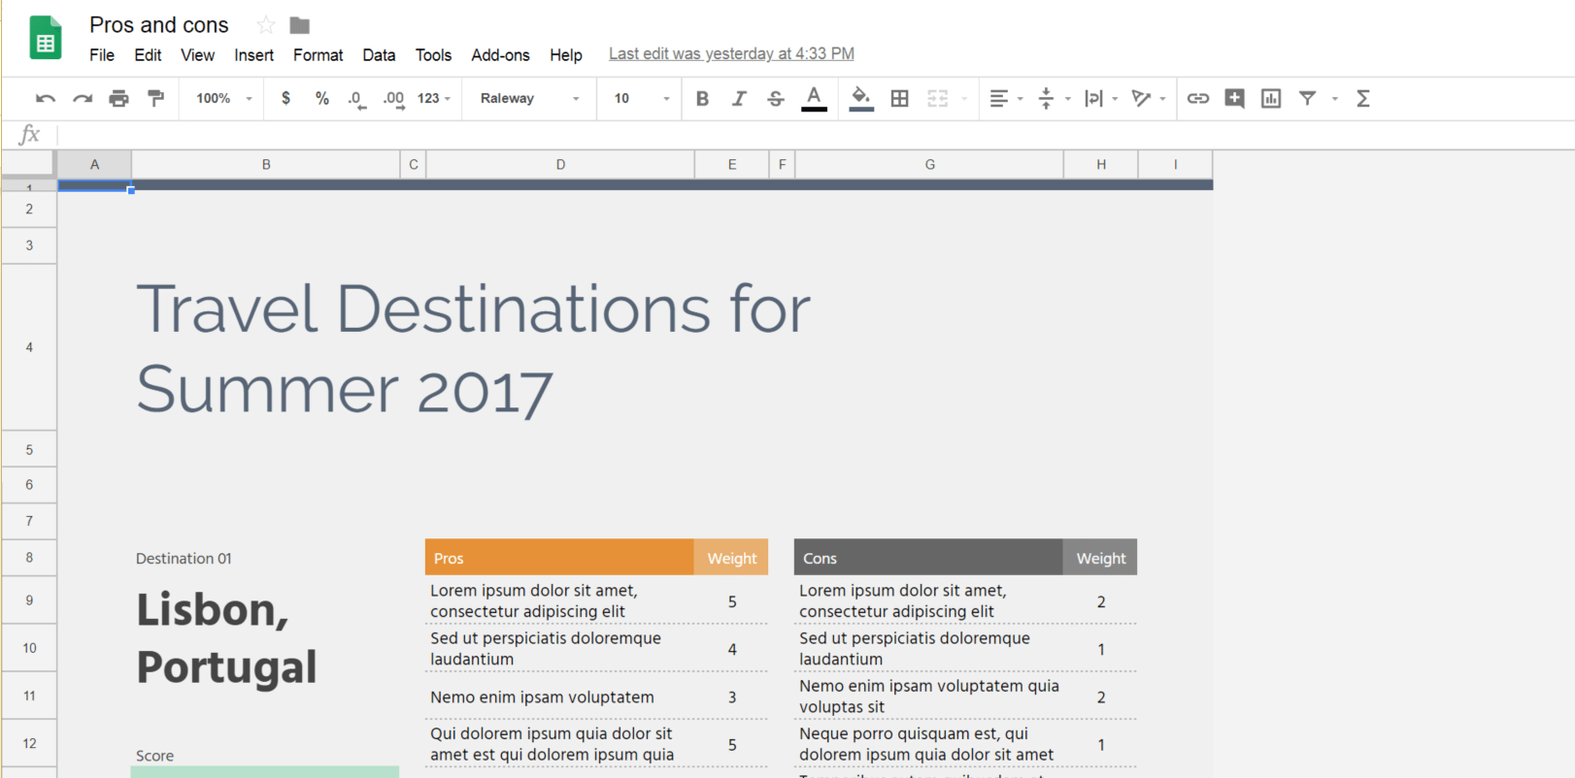1575x778 pixels.
Task: Insert a link using chain icon
Action: pos(1197,98)
